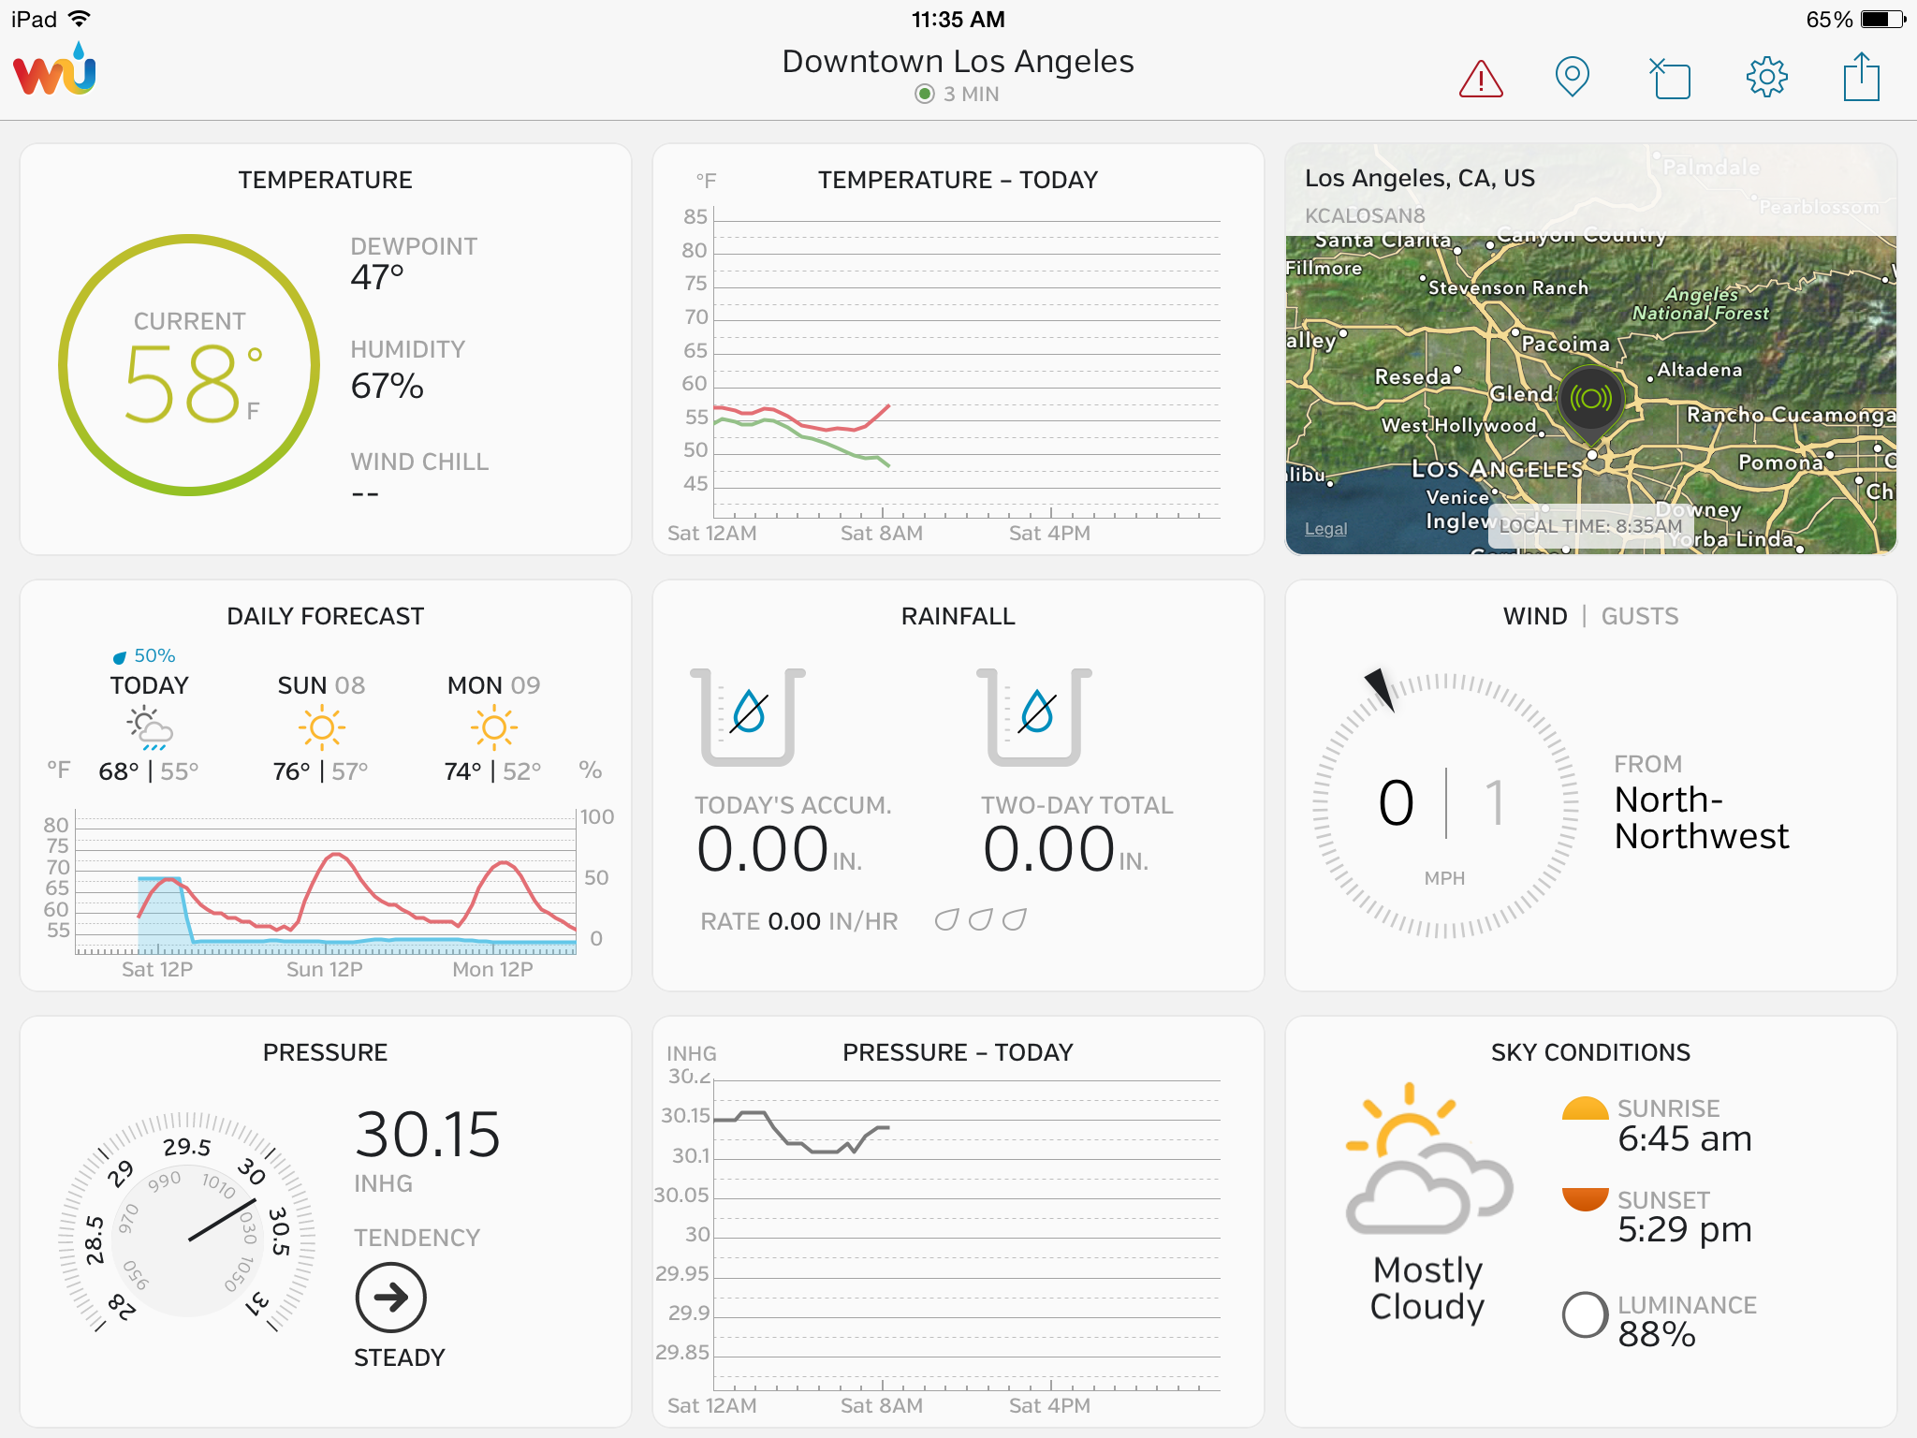Tap the current temperature circle gauge

point(189,365)
